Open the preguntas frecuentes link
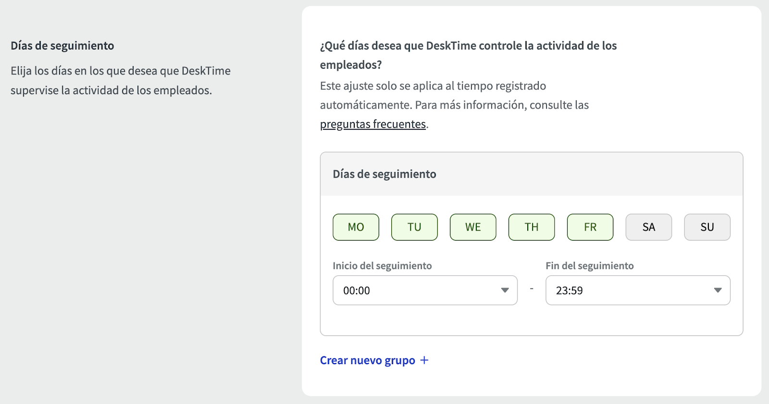This screenshot has height=404, width=769. tap(373, 124)
